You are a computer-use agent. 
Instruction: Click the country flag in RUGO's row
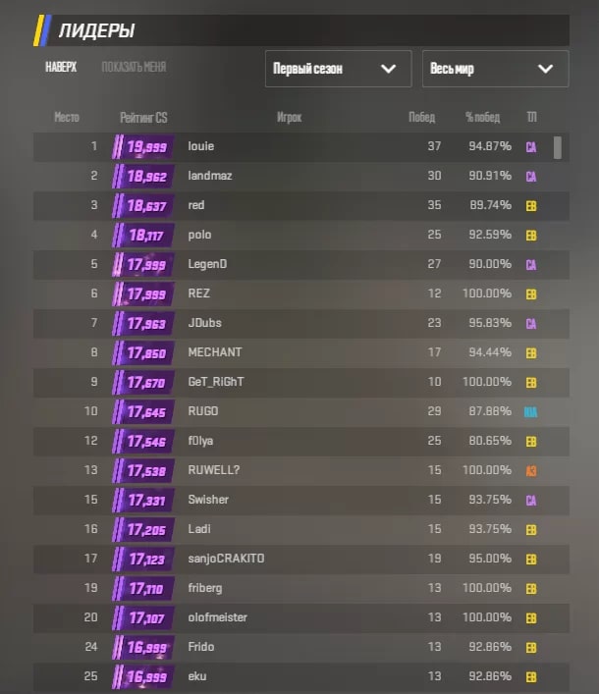coord(531,412)
